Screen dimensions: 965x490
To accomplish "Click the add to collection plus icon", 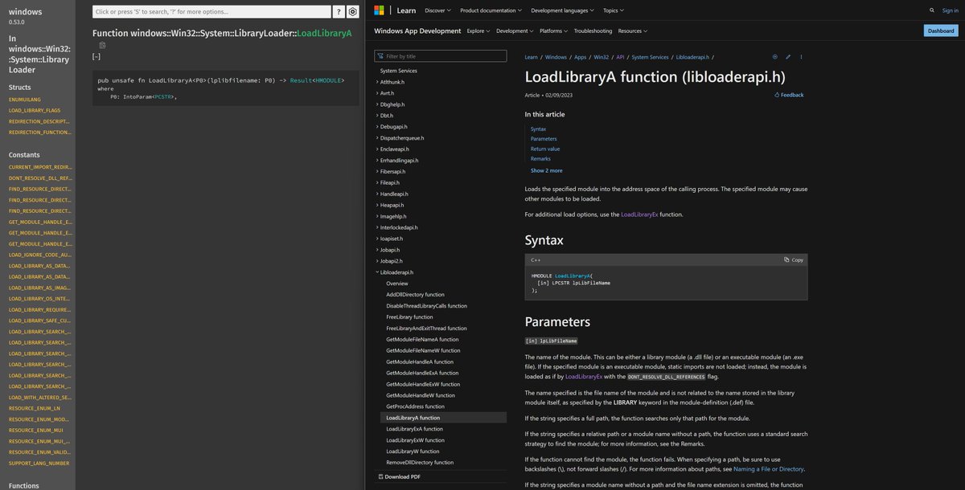I will coord(775,57).
